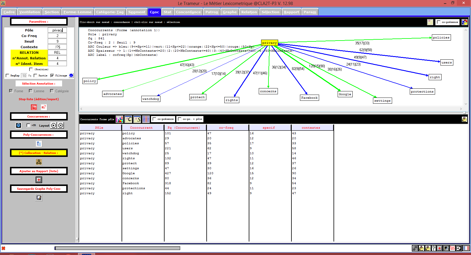Click the red X icon at bottom left

(4, 248)
